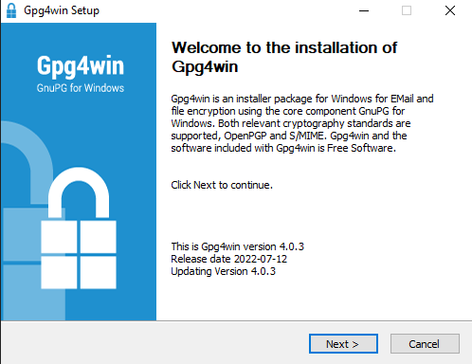Viewport: 472px width, 364px height.
Task: Click the Gpg4win version 4.0.3 line
Action: pyautogui.click(x=238, y=246)
